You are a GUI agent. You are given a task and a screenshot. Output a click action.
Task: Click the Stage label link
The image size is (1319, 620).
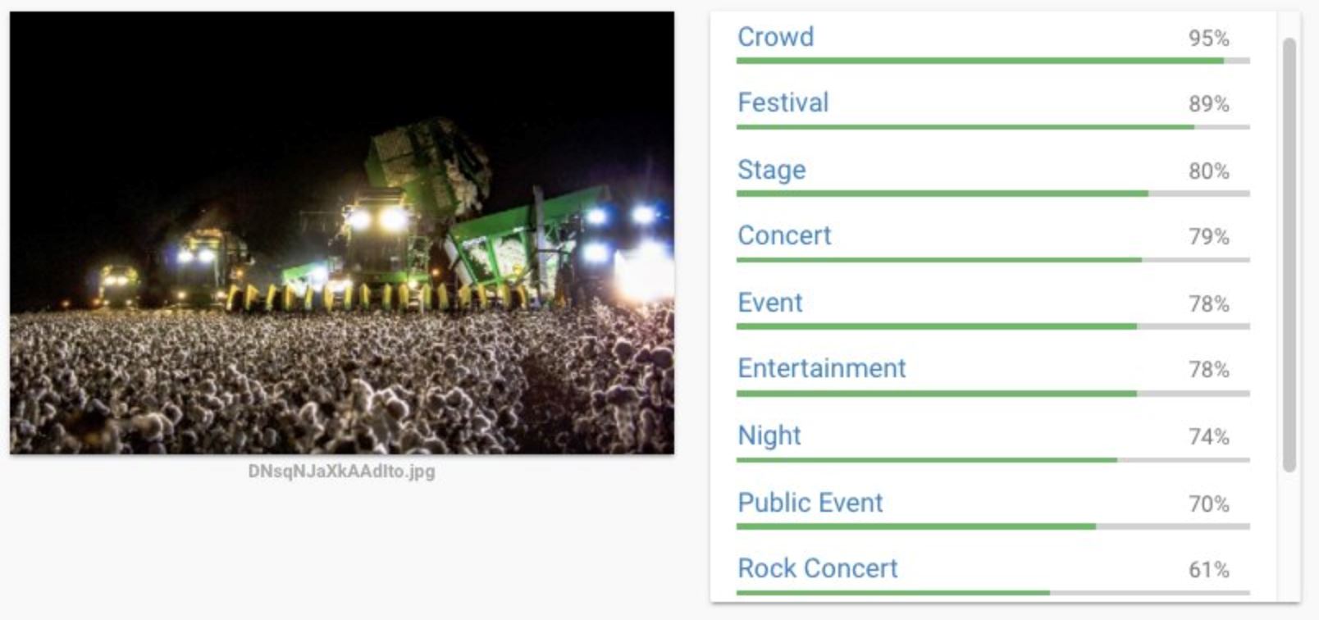pos(770,170)
